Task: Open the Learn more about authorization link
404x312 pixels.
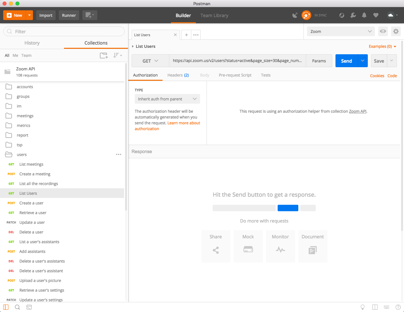Action: (184, 123)
